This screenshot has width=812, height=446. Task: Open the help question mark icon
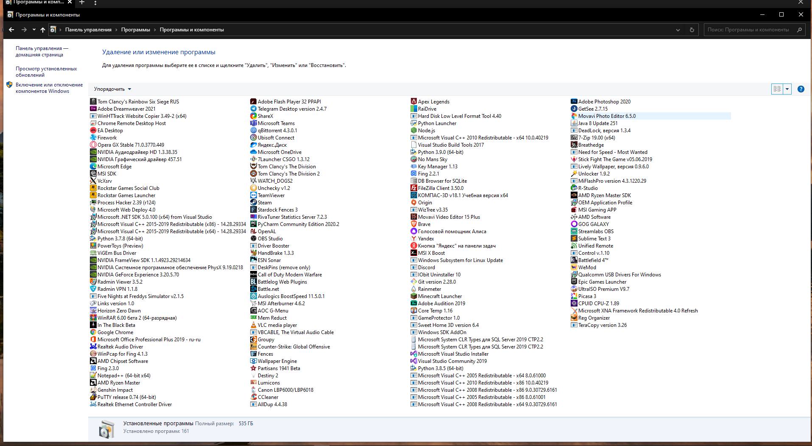point(801,89)
